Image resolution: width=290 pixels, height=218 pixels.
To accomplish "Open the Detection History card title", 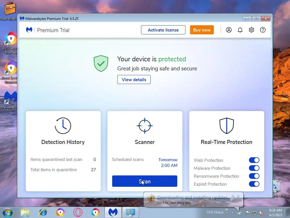I will [x=63, y=142].
